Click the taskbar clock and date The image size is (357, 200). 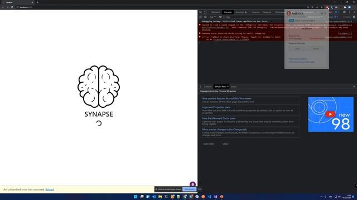click(x=348, y=197)
